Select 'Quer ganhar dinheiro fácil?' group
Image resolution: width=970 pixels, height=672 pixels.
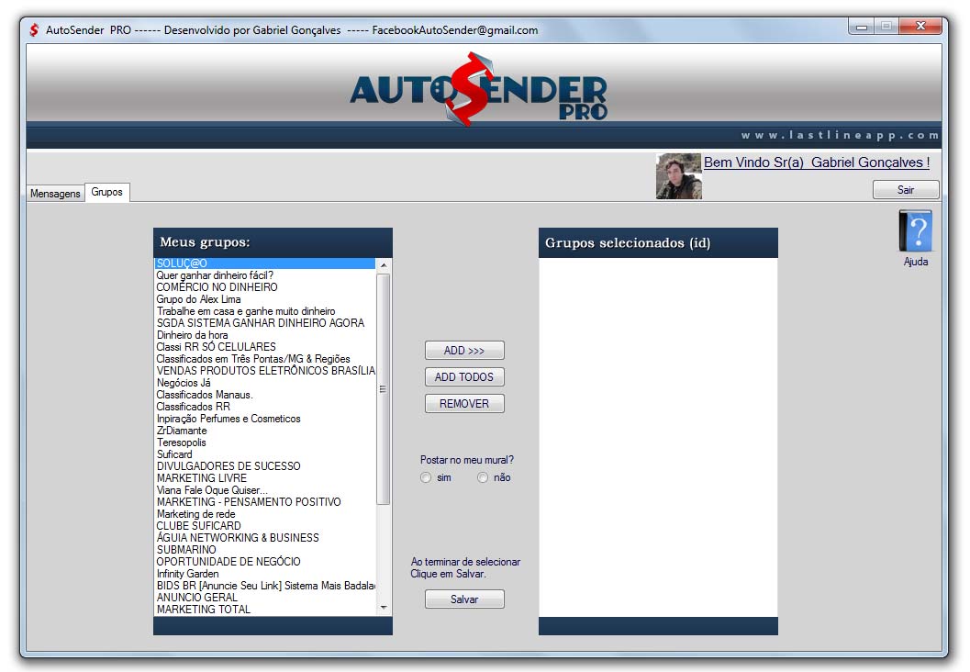(265, 275)
